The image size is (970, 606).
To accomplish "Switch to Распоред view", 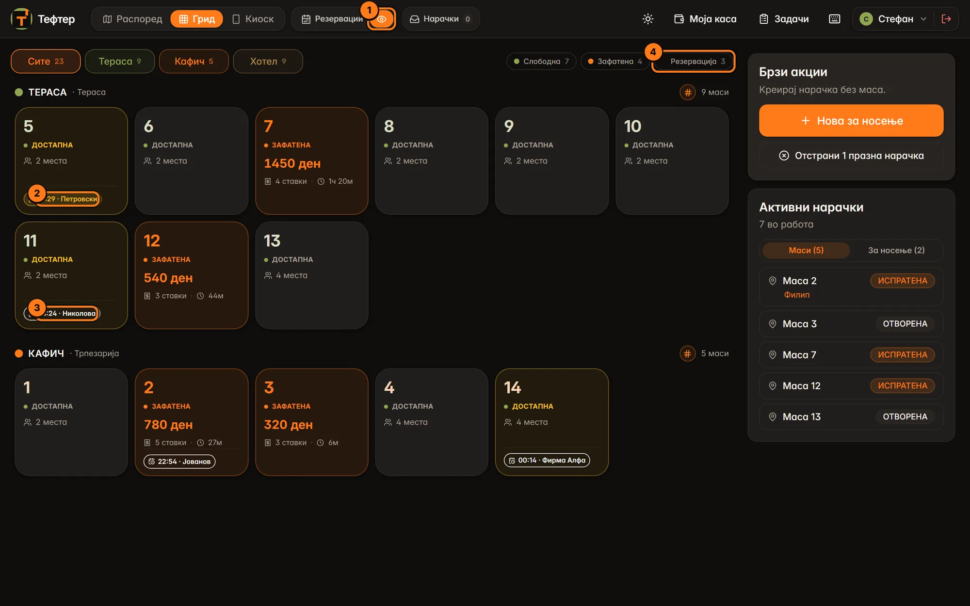I will 132,19.
